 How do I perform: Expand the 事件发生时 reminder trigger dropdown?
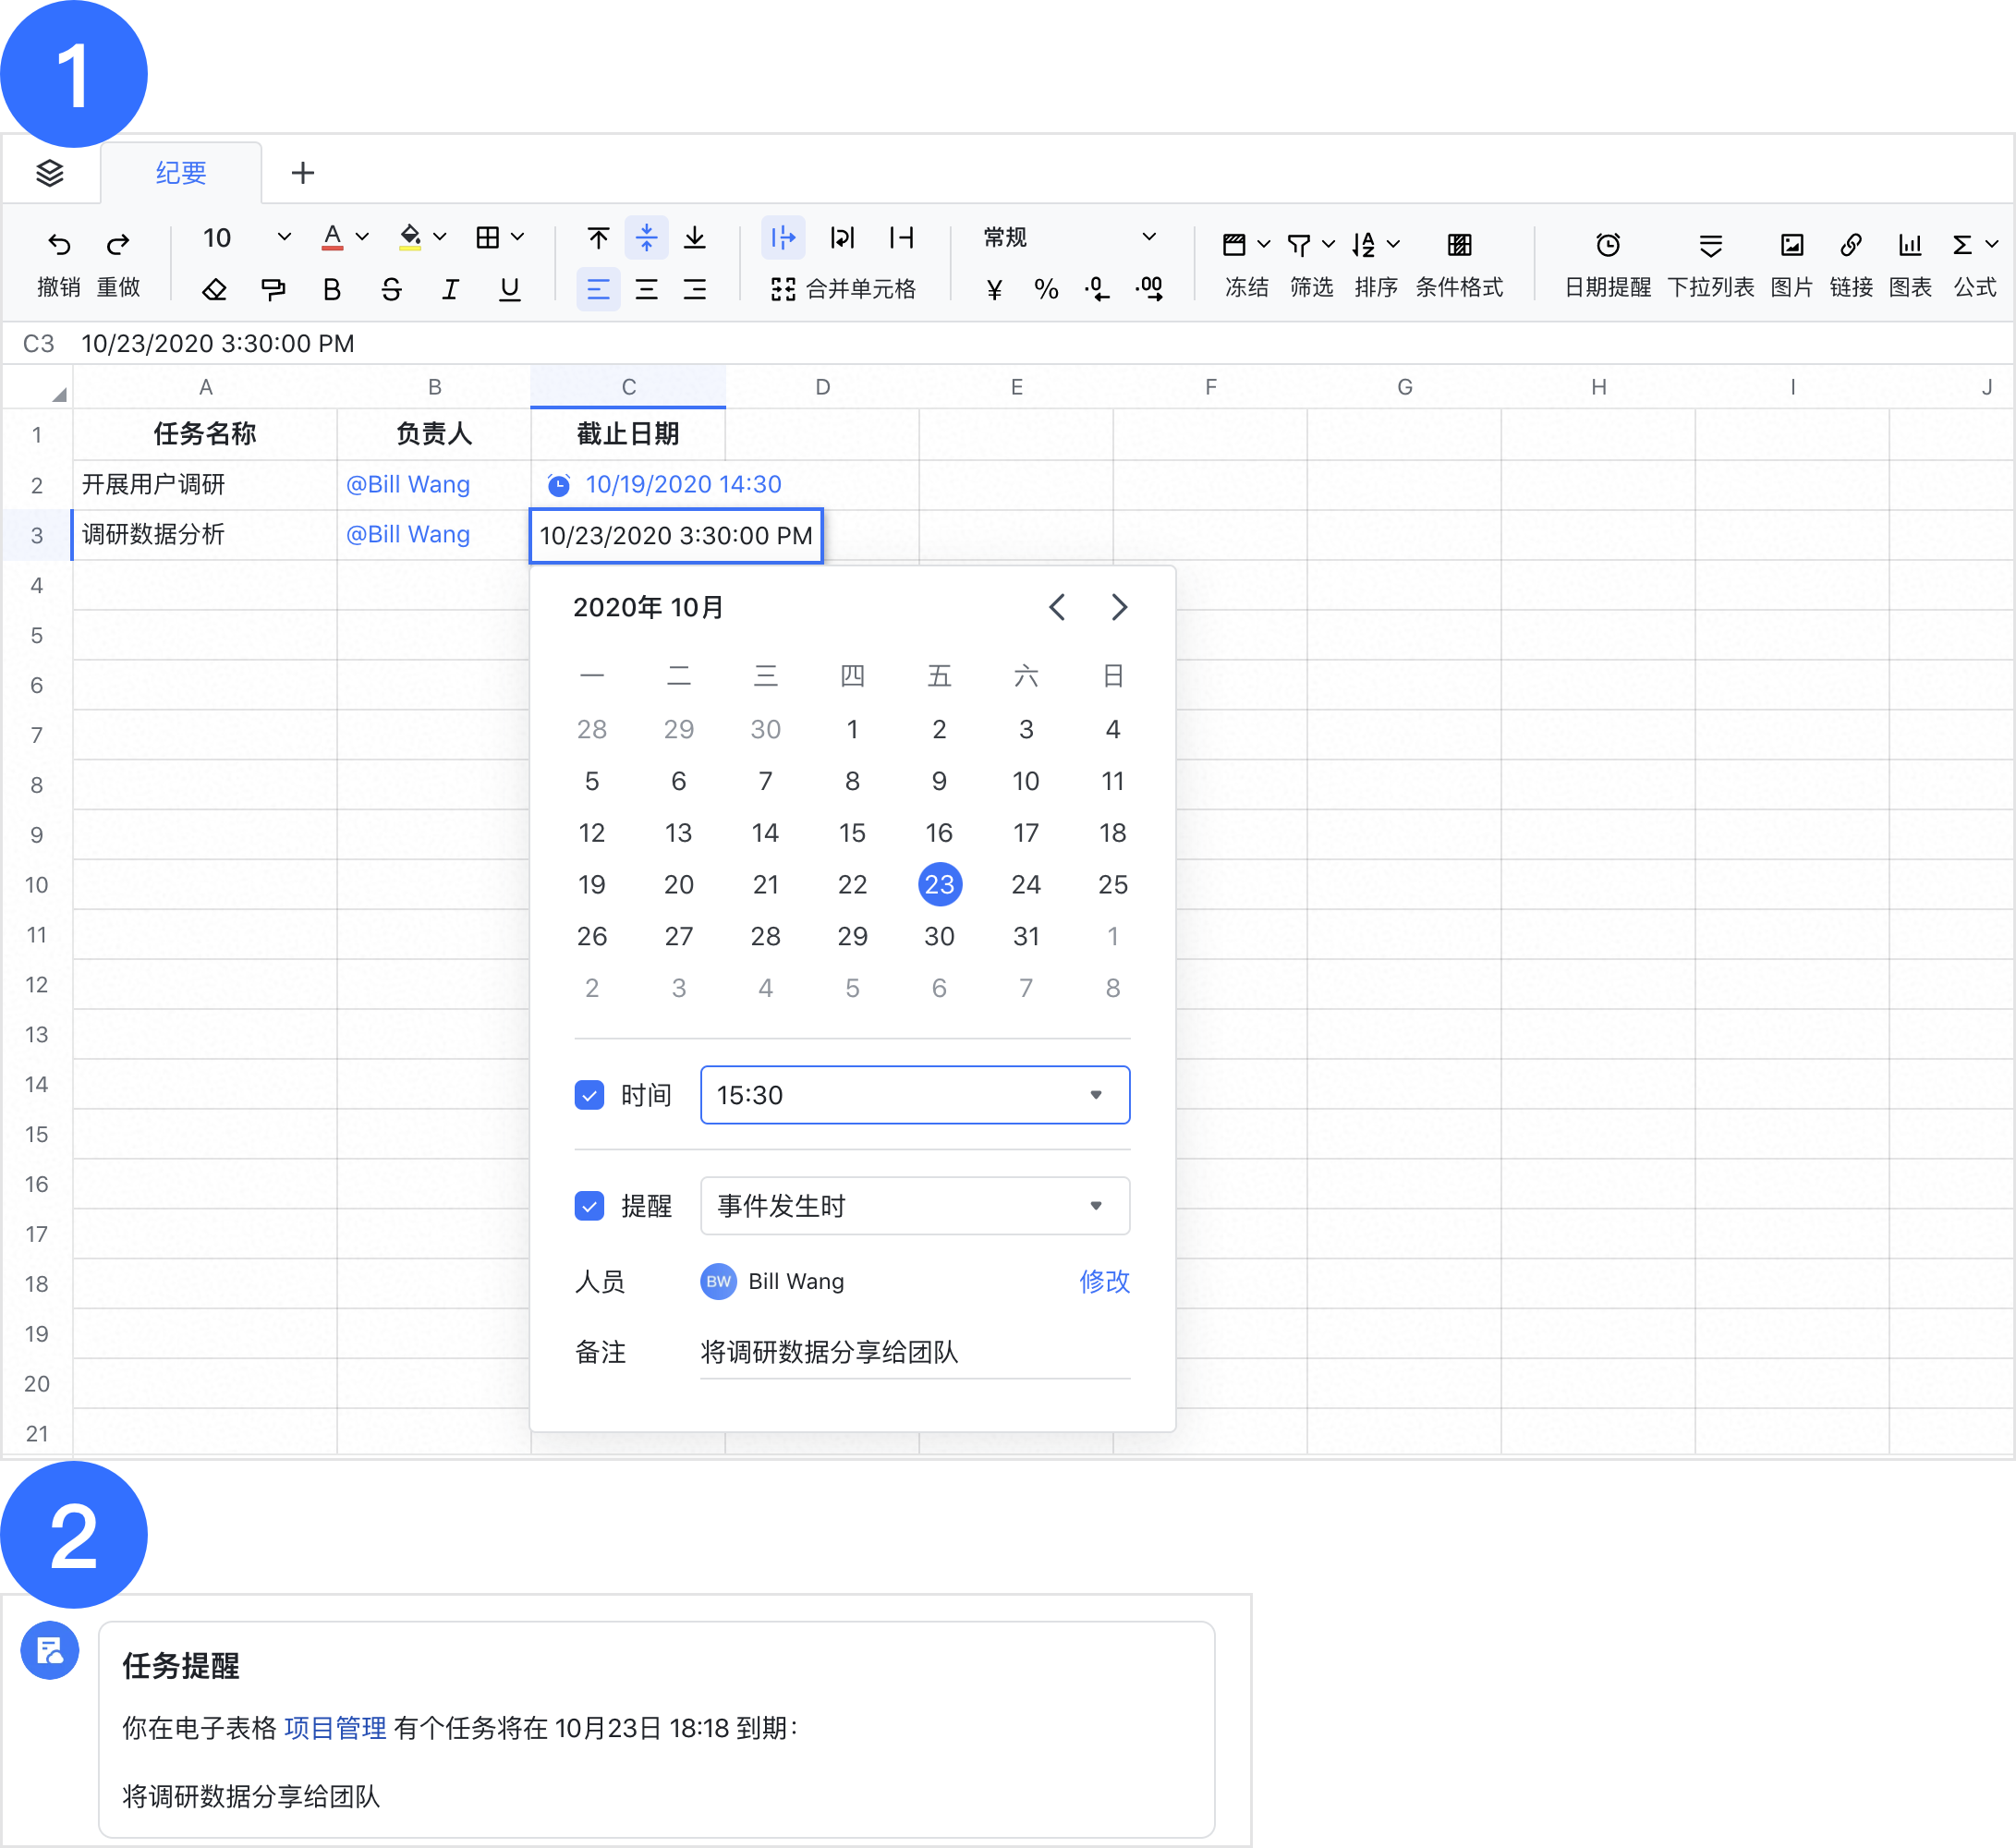point(1097,1206)
